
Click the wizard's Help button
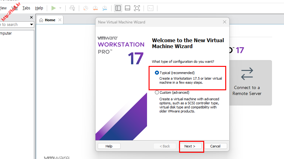(x=109, y=146)
